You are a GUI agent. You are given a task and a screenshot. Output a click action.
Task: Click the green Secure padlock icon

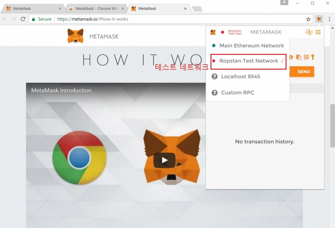coord(33,19)
